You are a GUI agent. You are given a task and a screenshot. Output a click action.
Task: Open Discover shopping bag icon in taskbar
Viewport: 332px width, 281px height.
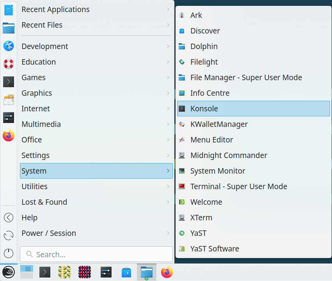click(126, 272)
